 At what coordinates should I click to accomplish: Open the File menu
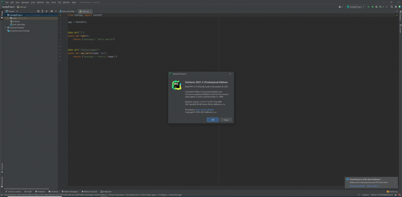[x=7, y=2]
